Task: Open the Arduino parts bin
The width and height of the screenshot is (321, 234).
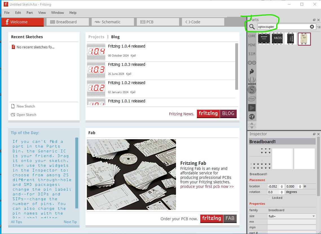Action: tap(252, 63)
